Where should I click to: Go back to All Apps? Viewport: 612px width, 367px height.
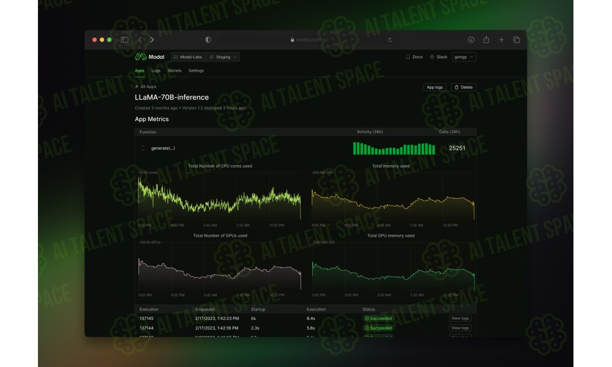tap(146, 87)
